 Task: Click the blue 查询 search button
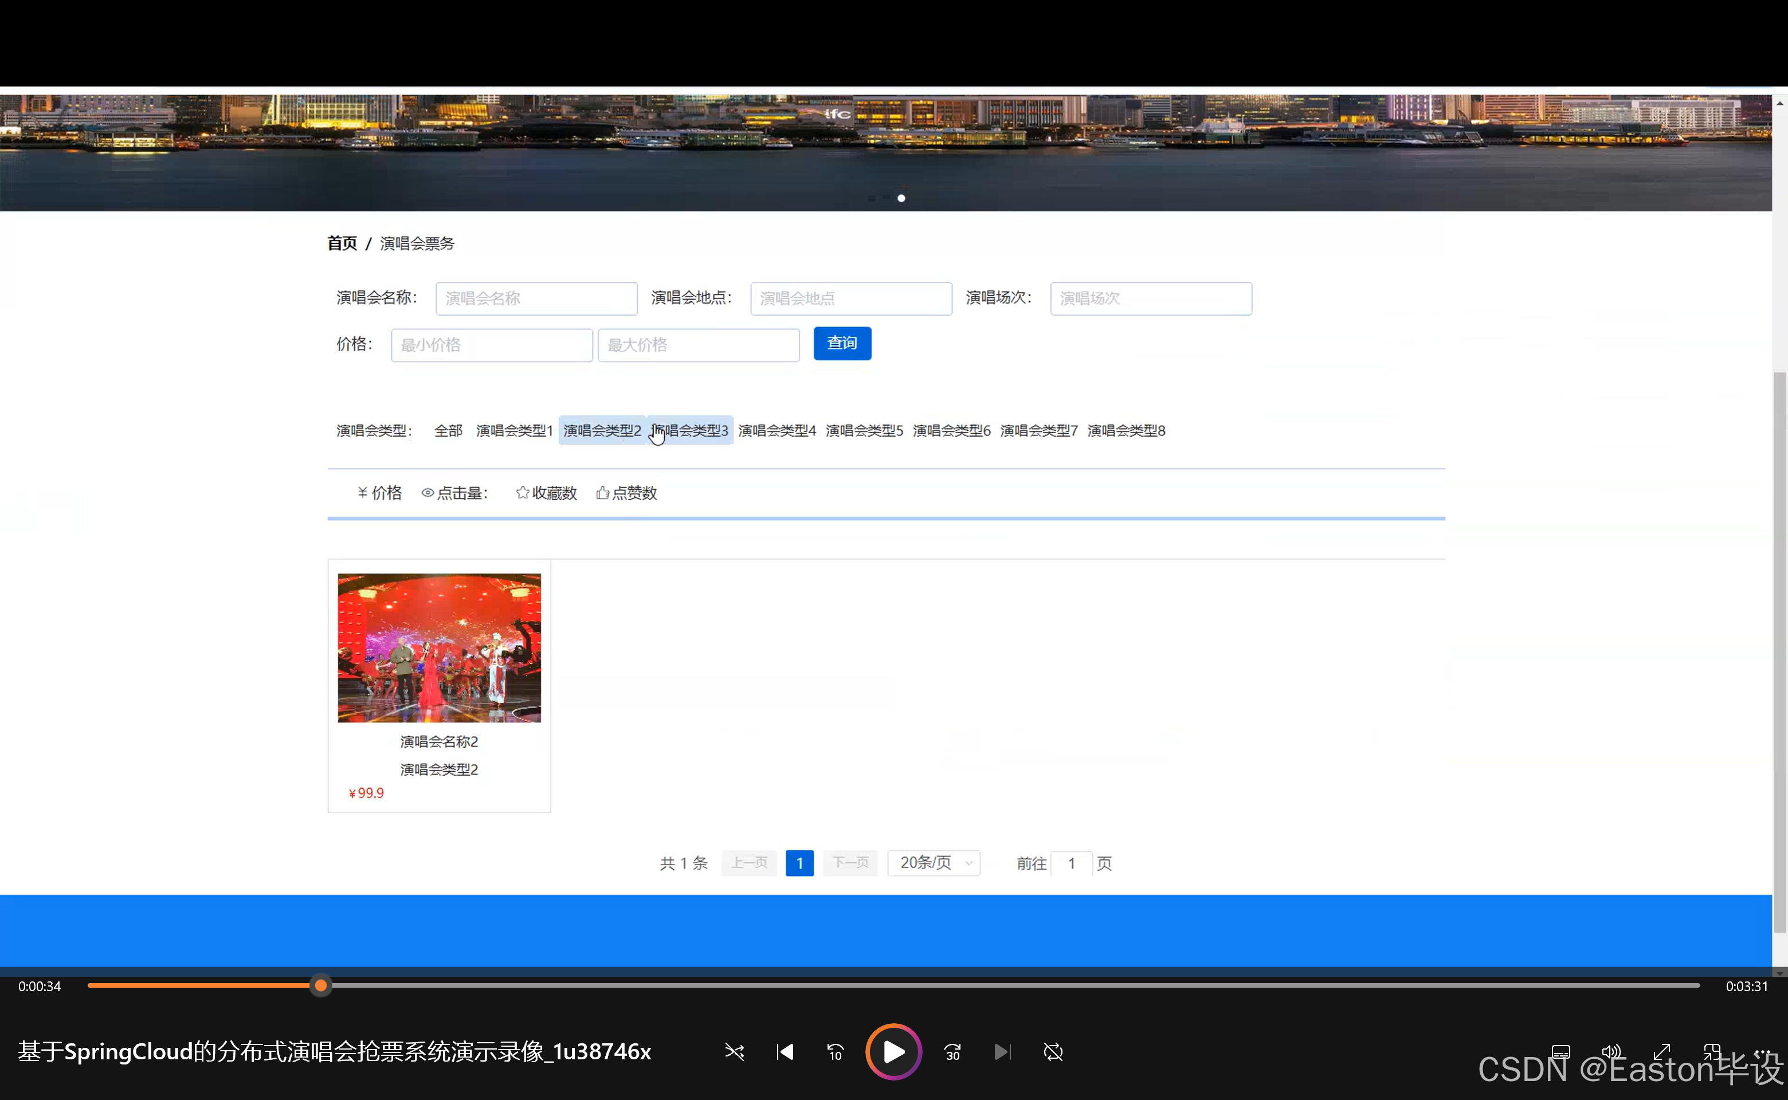point(842,343)
